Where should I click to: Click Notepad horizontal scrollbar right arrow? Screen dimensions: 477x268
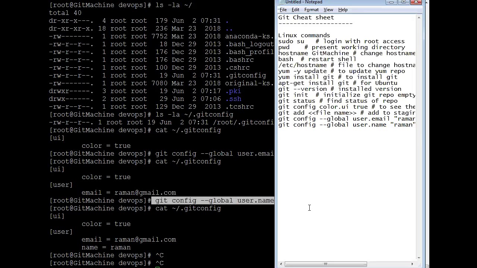(x=412, y=264)
